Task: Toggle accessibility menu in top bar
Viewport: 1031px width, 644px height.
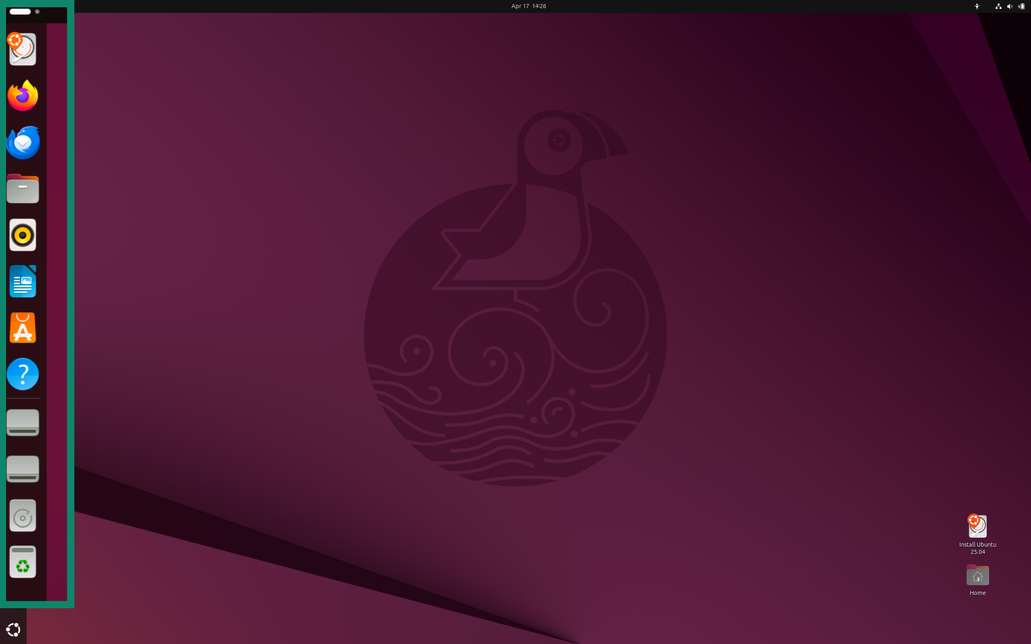Action: [x=977, y=6]
